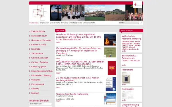Open Gottesdienste in top navigation
Screen dimensions: 172x107
pyautogui.click(x=76, y=23)
